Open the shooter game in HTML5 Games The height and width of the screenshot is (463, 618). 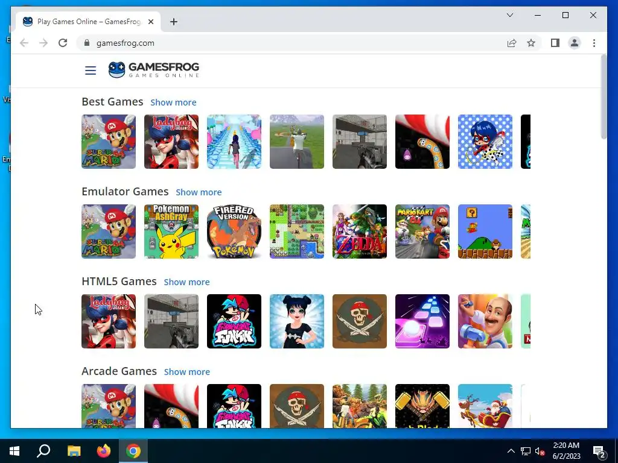tap(171, 321)
